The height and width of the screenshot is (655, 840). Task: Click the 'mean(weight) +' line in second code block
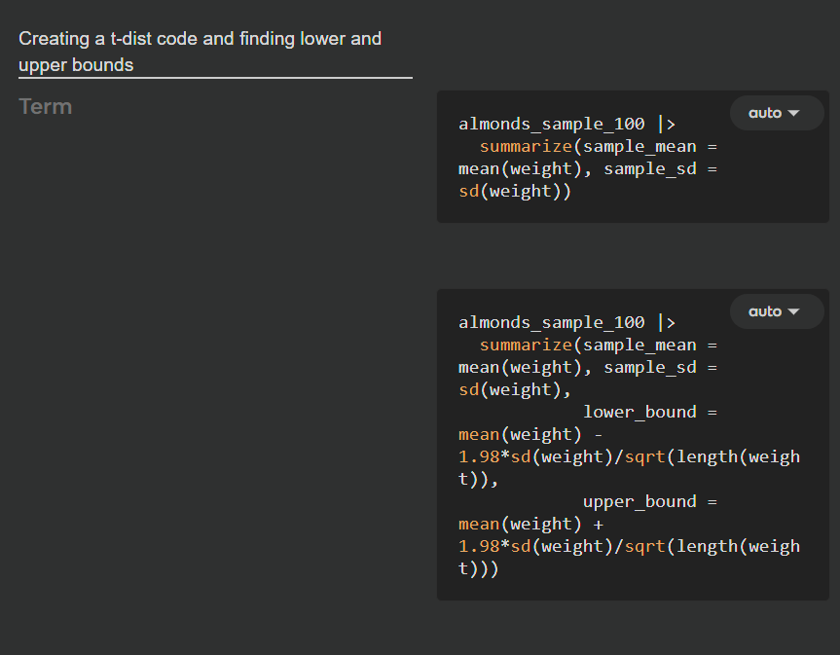click(x=530, y=524)
